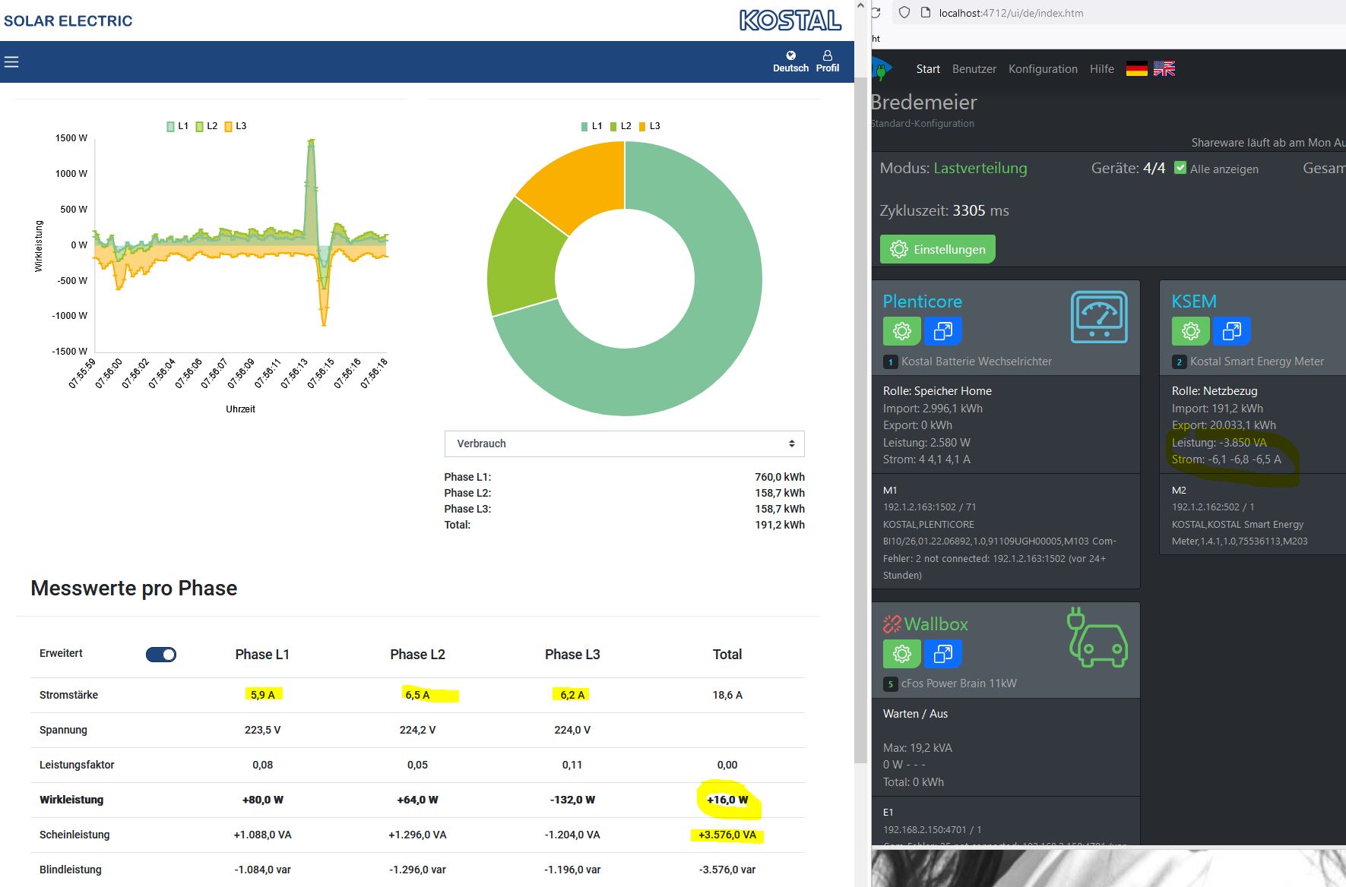This screenshot has width=1346, height=887.
Task: Open the Benutzer menu item
Action: [974, 69]
